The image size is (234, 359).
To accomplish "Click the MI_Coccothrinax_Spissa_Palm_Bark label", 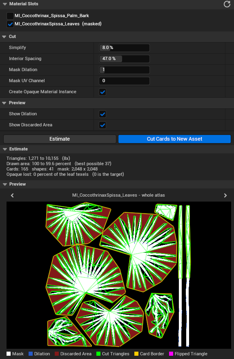I will pyautogui.click(x=52, y=16).
